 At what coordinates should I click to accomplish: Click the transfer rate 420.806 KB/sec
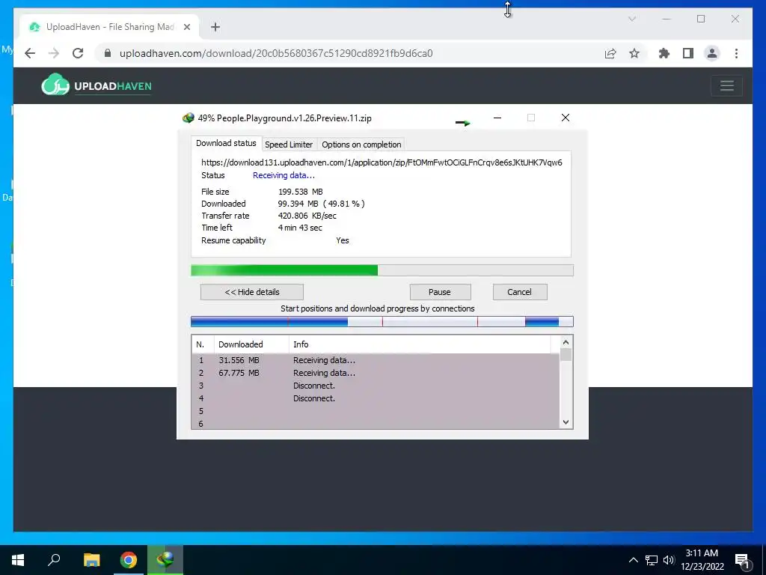307,216
